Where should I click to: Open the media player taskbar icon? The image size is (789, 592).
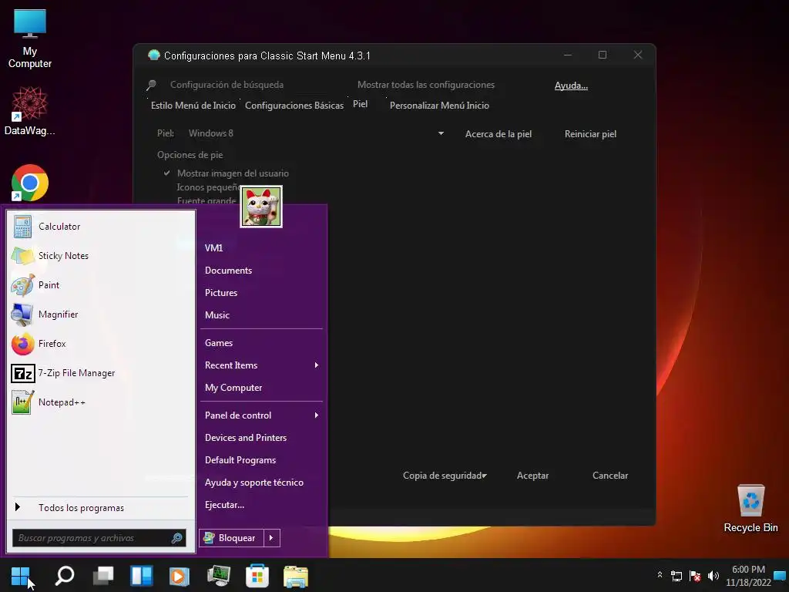click(179, 576)
